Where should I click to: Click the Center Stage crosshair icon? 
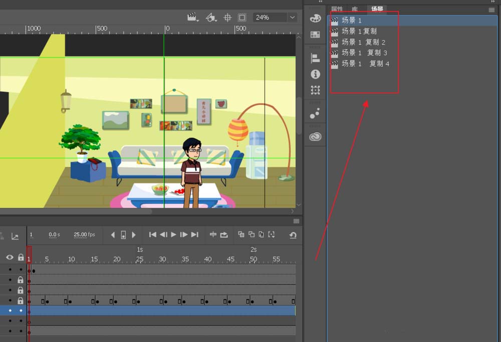227,18
